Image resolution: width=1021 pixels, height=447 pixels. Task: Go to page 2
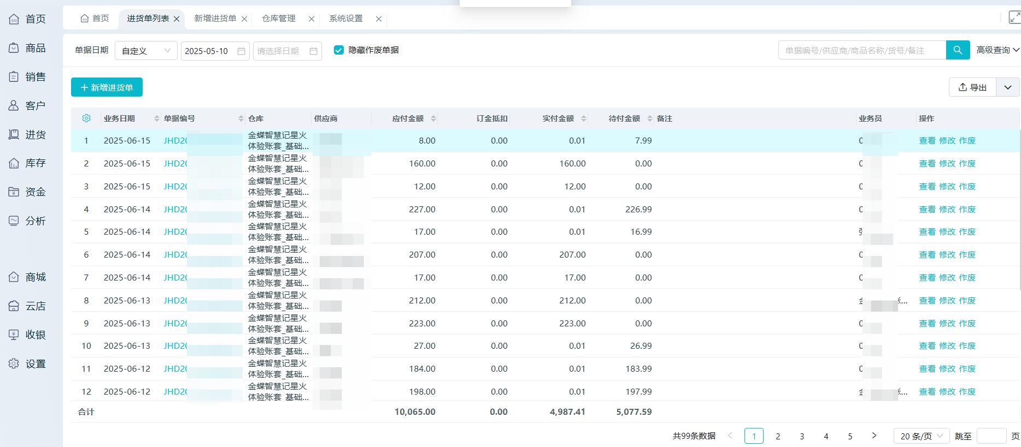tap(778, 436)
